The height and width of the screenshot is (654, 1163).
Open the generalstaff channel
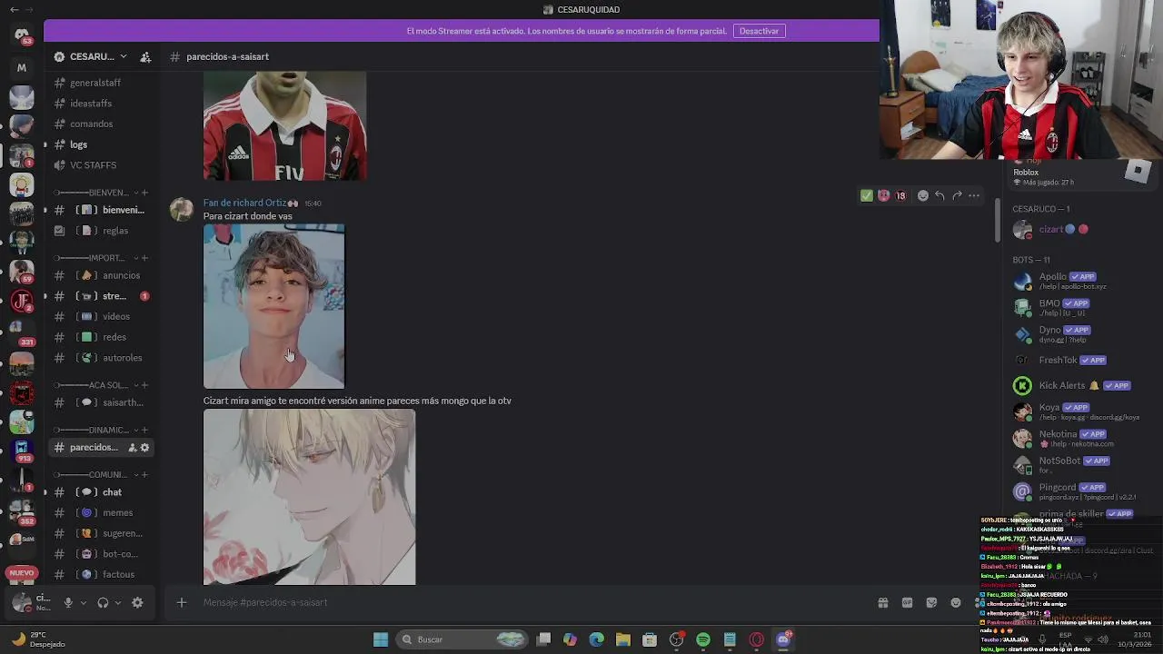[102, 83]
